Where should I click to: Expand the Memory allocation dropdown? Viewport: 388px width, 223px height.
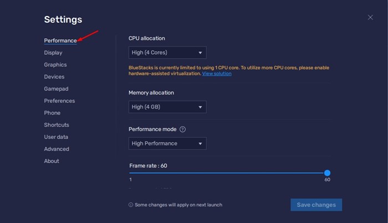(x=167, y=107)
